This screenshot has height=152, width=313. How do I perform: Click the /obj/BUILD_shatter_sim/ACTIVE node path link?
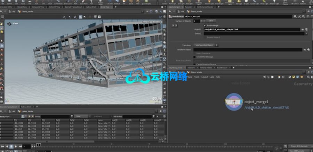coord(266,107)
